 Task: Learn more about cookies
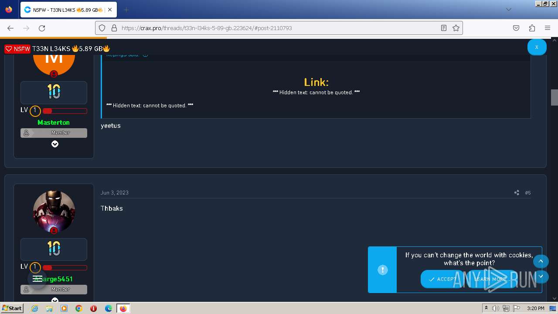(x=490, y=279)
